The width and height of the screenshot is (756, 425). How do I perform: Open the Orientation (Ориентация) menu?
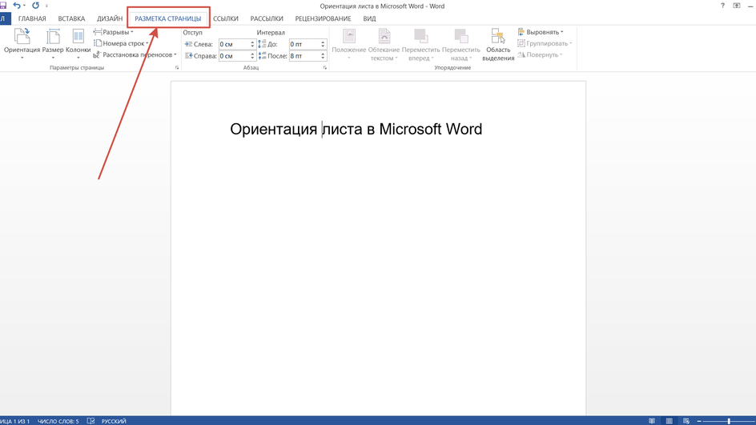coord(22,43)
